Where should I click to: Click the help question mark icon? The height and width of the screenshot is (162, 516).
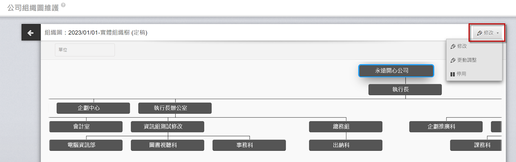click(x=63, y=5)
